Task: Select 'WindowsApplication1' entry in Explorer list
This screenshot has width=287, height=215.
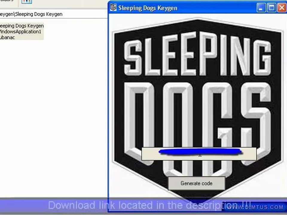Action: (21, 32)
